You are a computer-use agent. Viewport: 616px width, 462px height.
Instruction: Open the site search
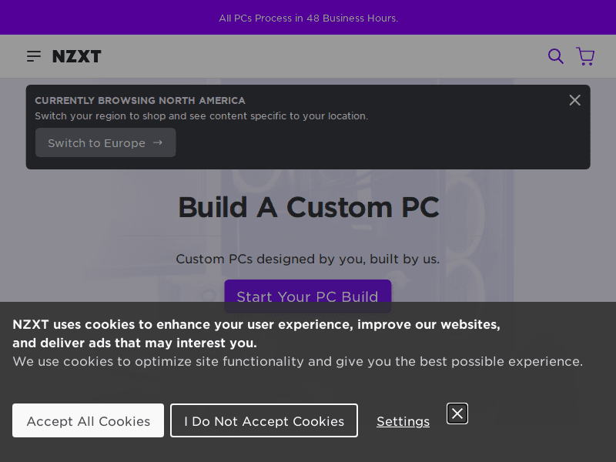coord(555,56)
